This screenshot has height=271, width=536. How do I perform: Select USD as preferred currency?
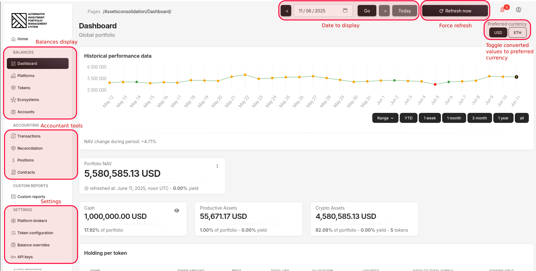(x=498, y=32)
